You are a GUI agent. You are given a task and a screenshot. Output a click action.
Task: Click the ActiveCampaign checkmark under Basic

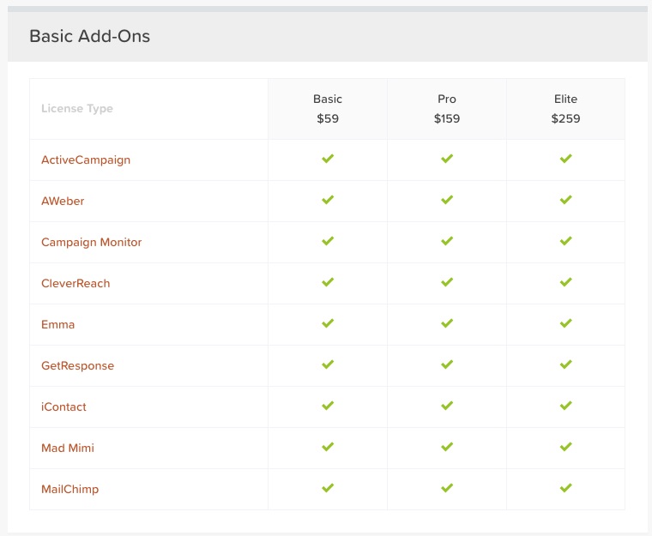[328, 159]
